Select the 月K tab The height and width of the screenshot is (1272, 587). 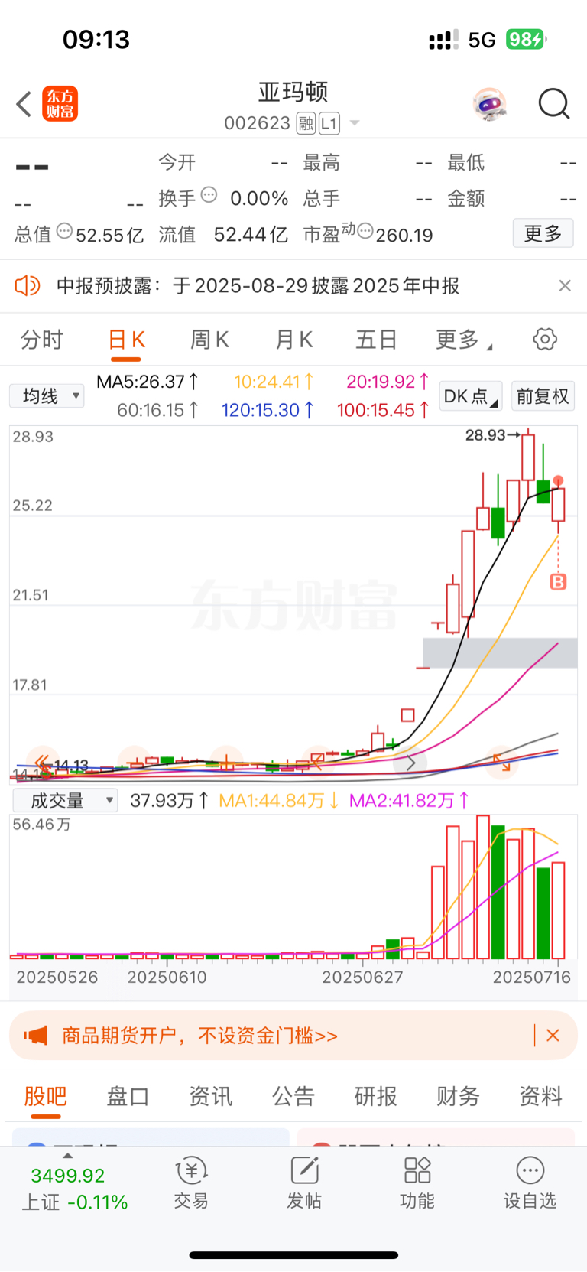tap(294, 340)
